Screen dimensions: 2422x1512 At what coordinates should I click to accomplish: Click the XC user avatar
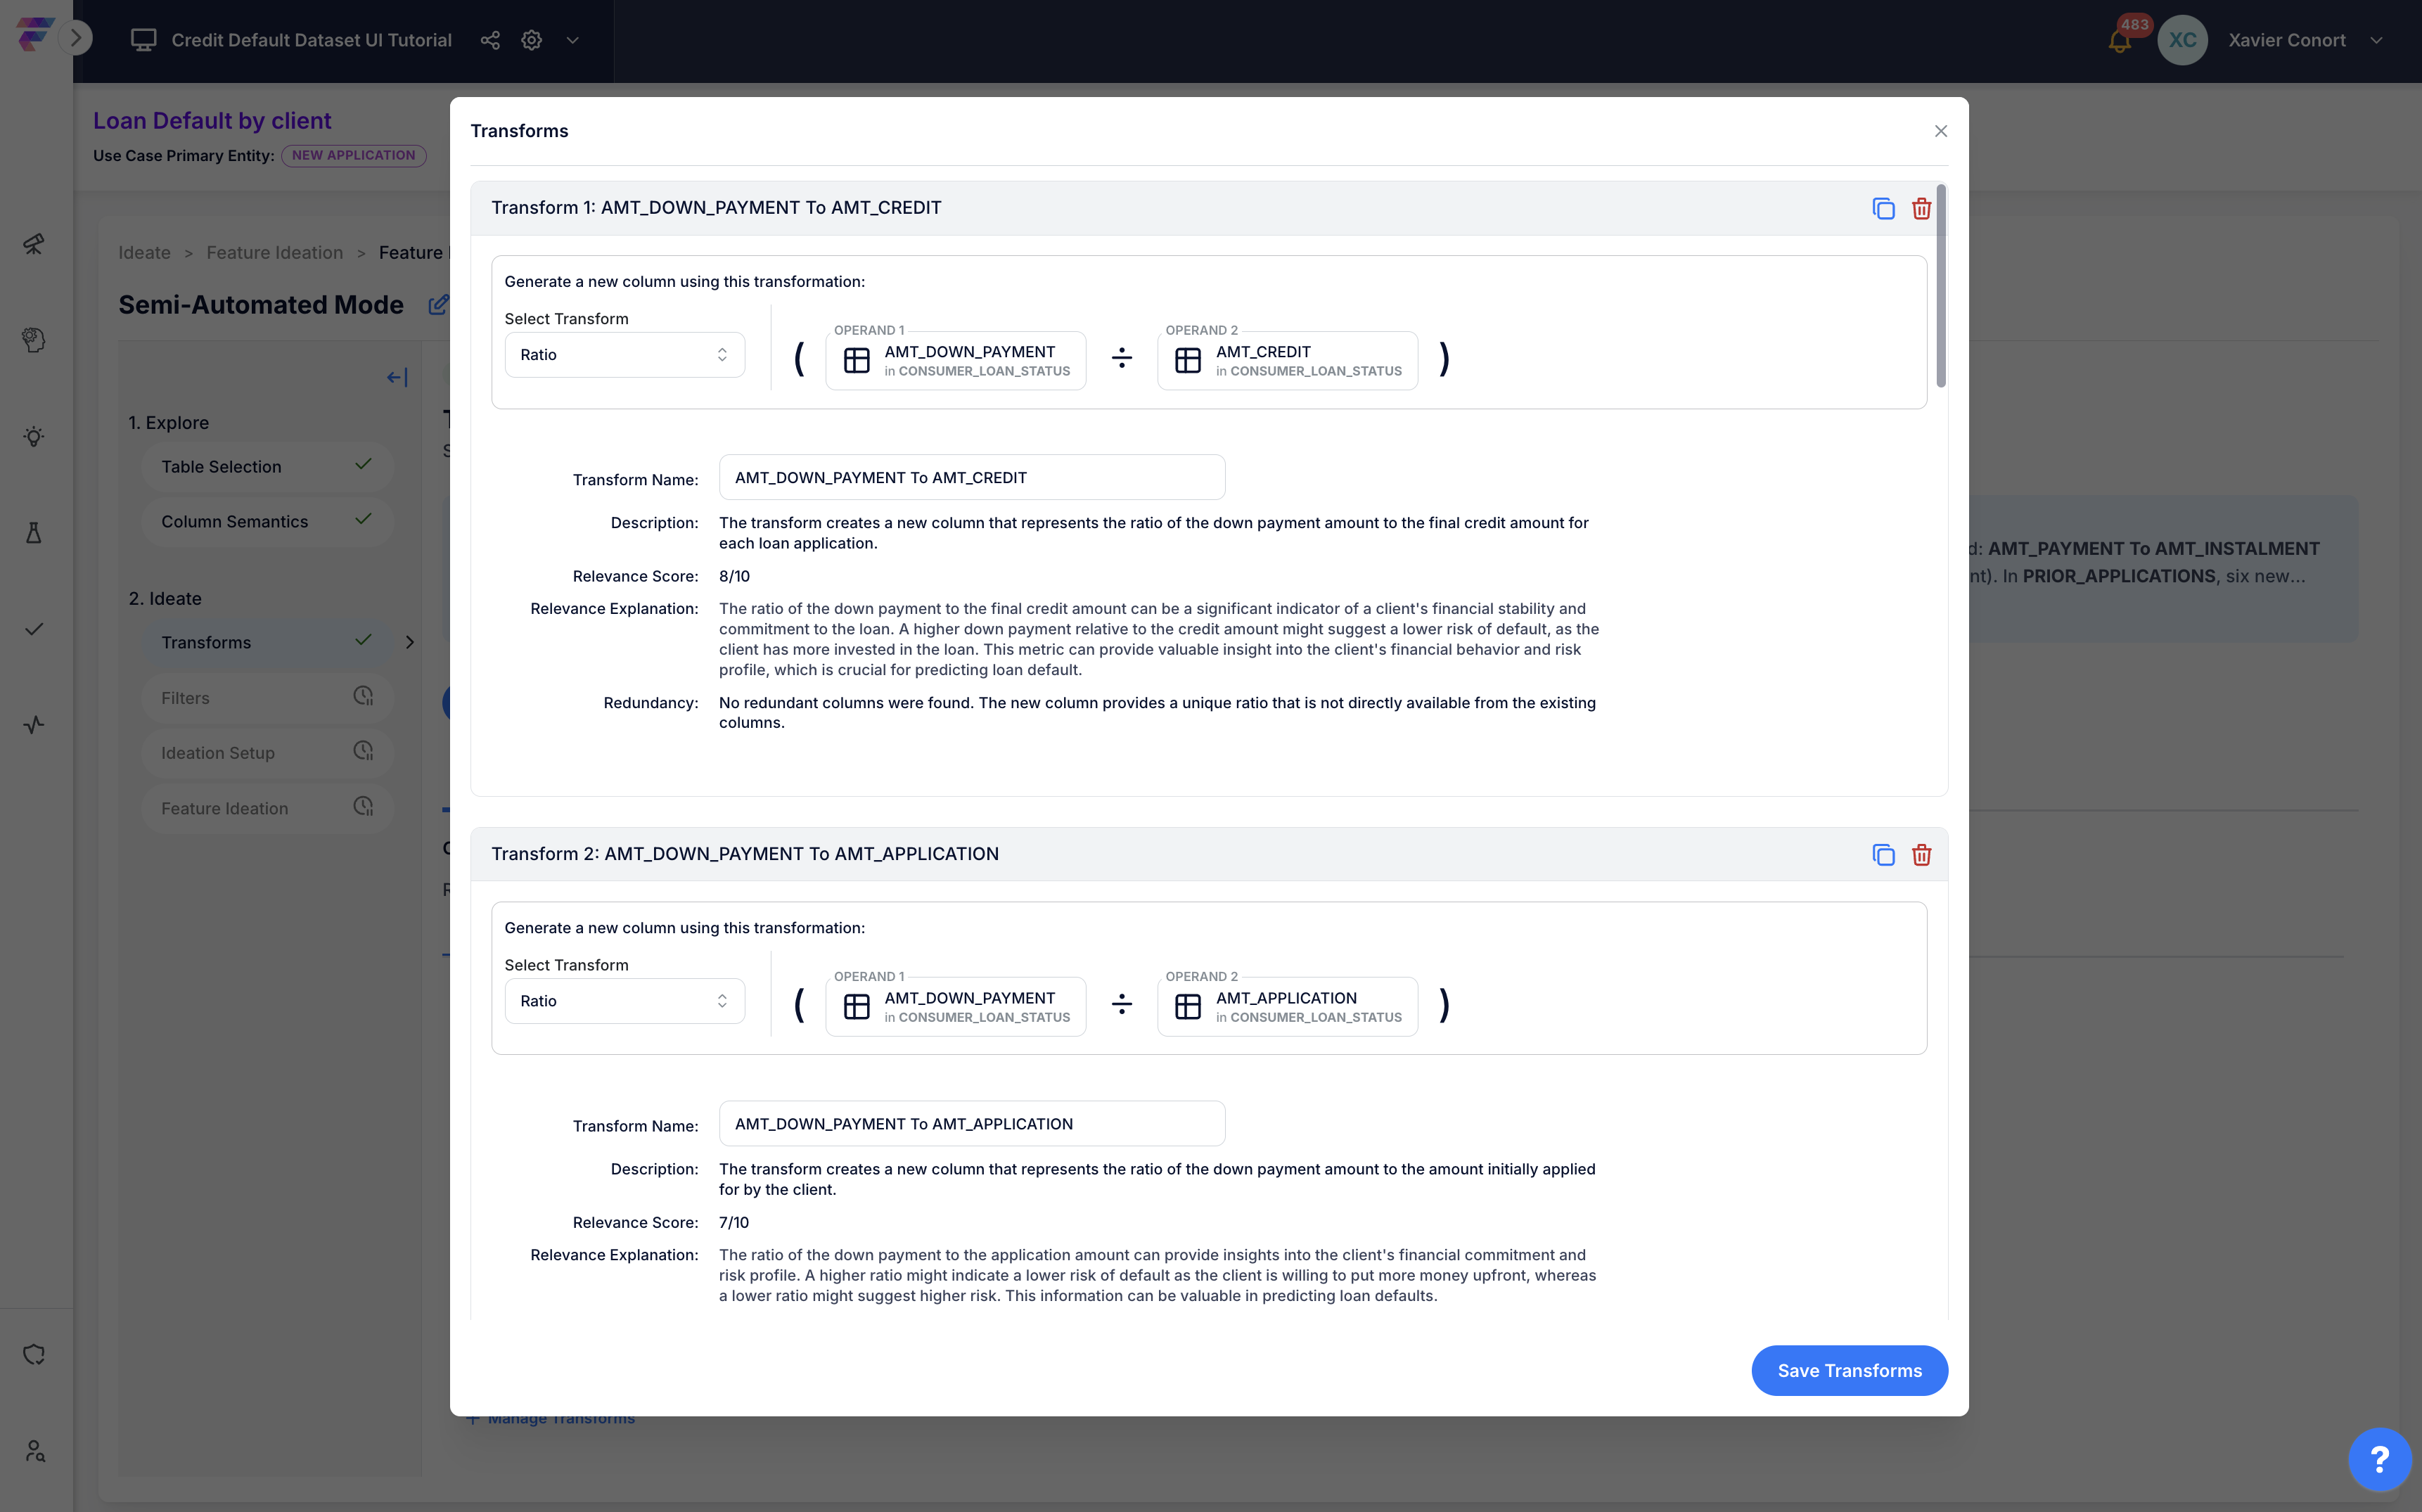[2182, 40]
